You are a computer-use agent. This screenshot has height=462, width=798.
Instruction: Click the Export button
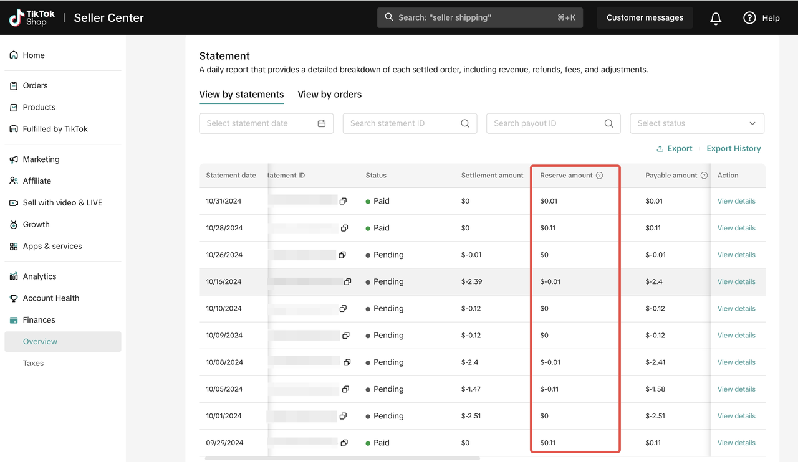pos(674,149)
